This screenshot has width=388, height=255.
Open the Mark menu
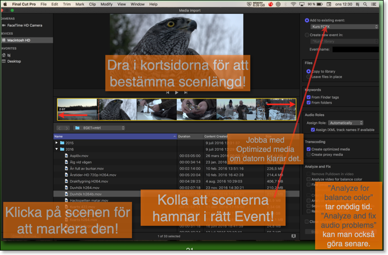click(79, 4)
